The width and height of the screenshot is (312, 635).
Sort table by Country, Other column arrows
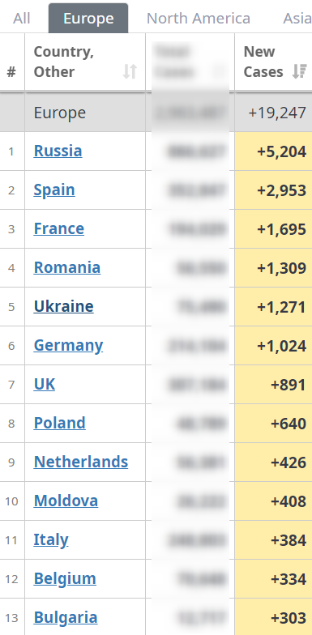[130, 71]
